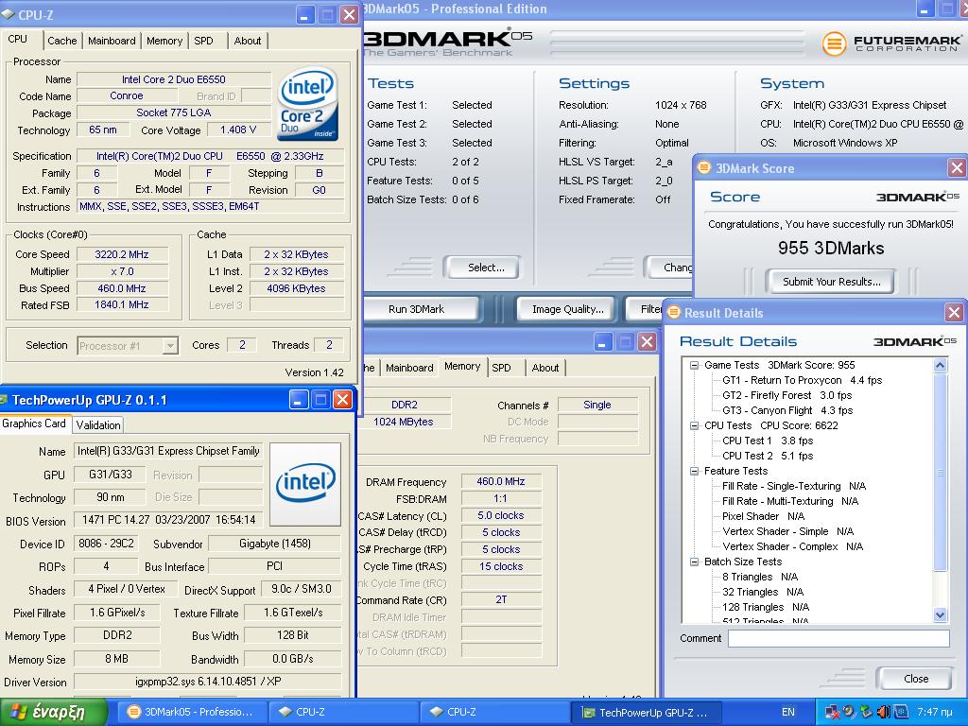The height and width of the screenshot is (726, 968).
Task: Select GT2 - Firefly Forest result
Action: [x=787, y=395]
